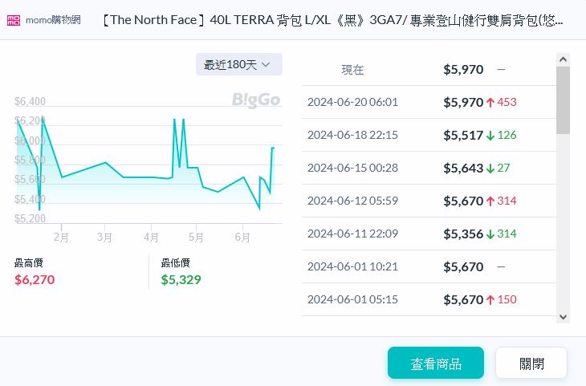Image resolution: width=586 pixels, height=386 pixels.
Task: Click the green down arrow beside 126
Action: [x=490, y=135]
